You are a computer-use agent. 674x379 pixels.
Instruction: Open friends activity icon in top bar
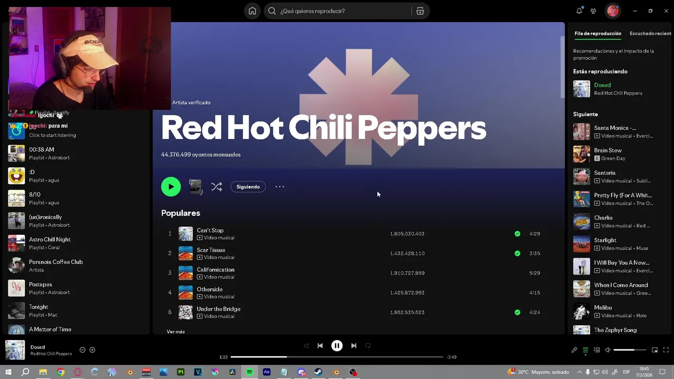click(593, 11)
